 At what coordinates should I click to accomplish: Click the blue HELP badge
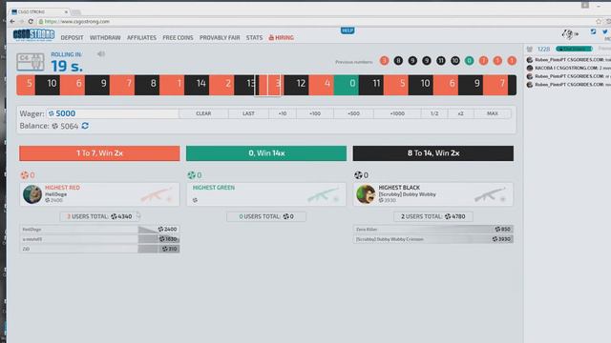pyautogui.click(x=348, y=30)
